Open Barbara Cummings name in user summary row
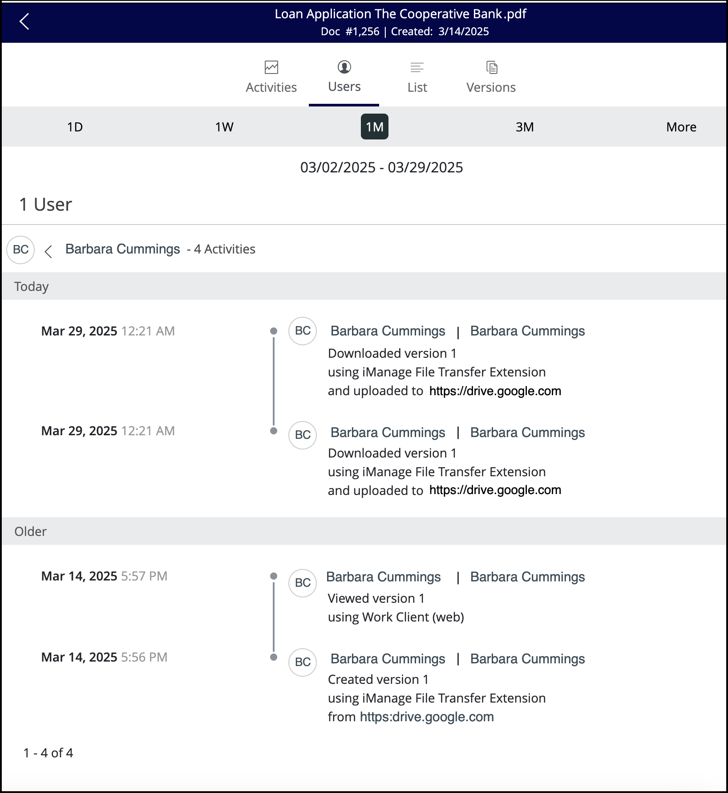Screen dimensions: 728x793 point(122,249)
